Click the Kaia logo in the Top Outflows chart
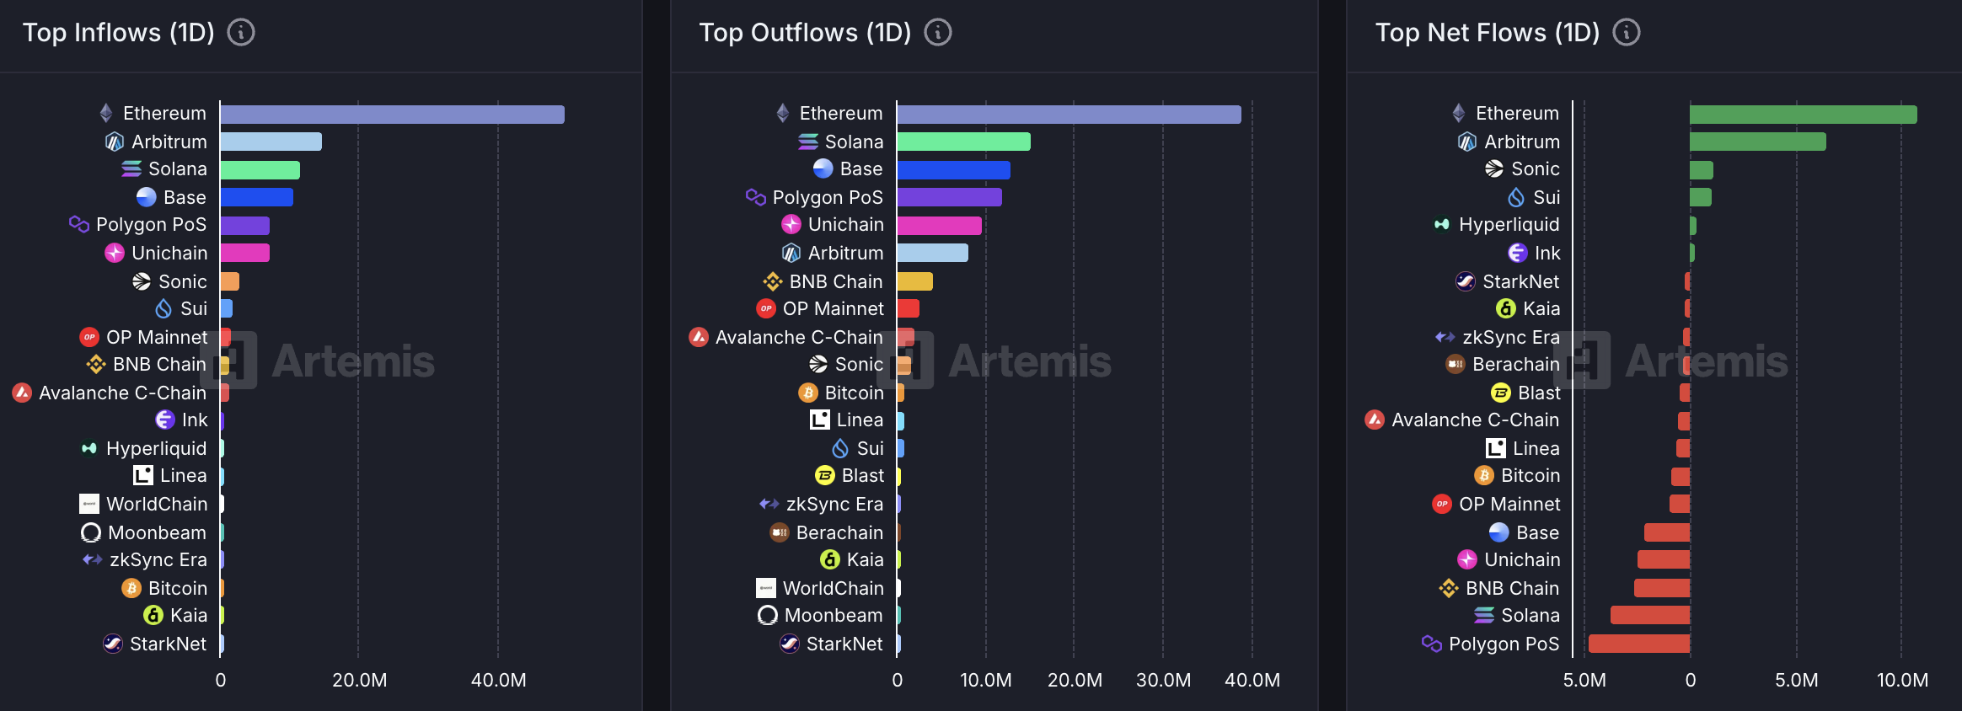Viewport: 1962px width, 711px height. tap(830, 559)
